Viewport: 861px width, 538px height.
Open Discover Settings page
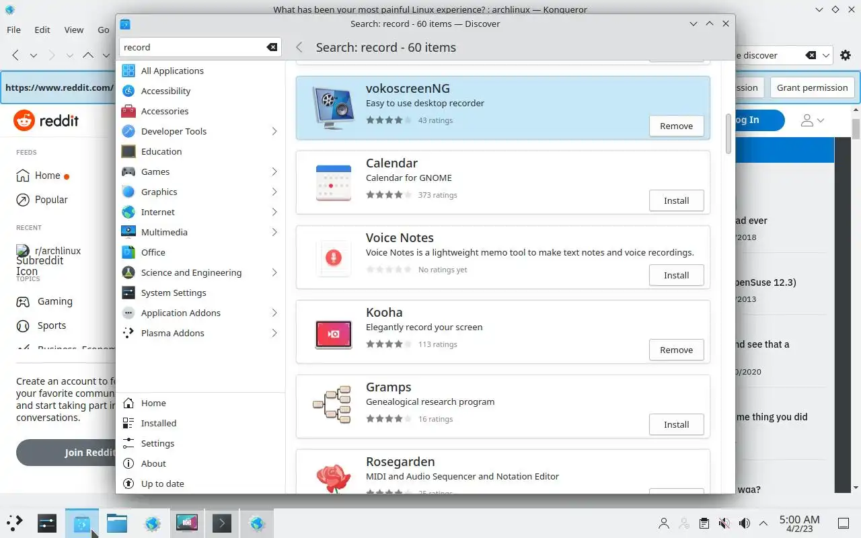(x=200, y=443)
